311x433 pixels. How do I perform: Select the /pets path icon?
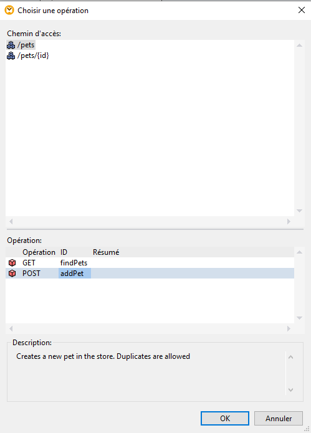point(11,45)
